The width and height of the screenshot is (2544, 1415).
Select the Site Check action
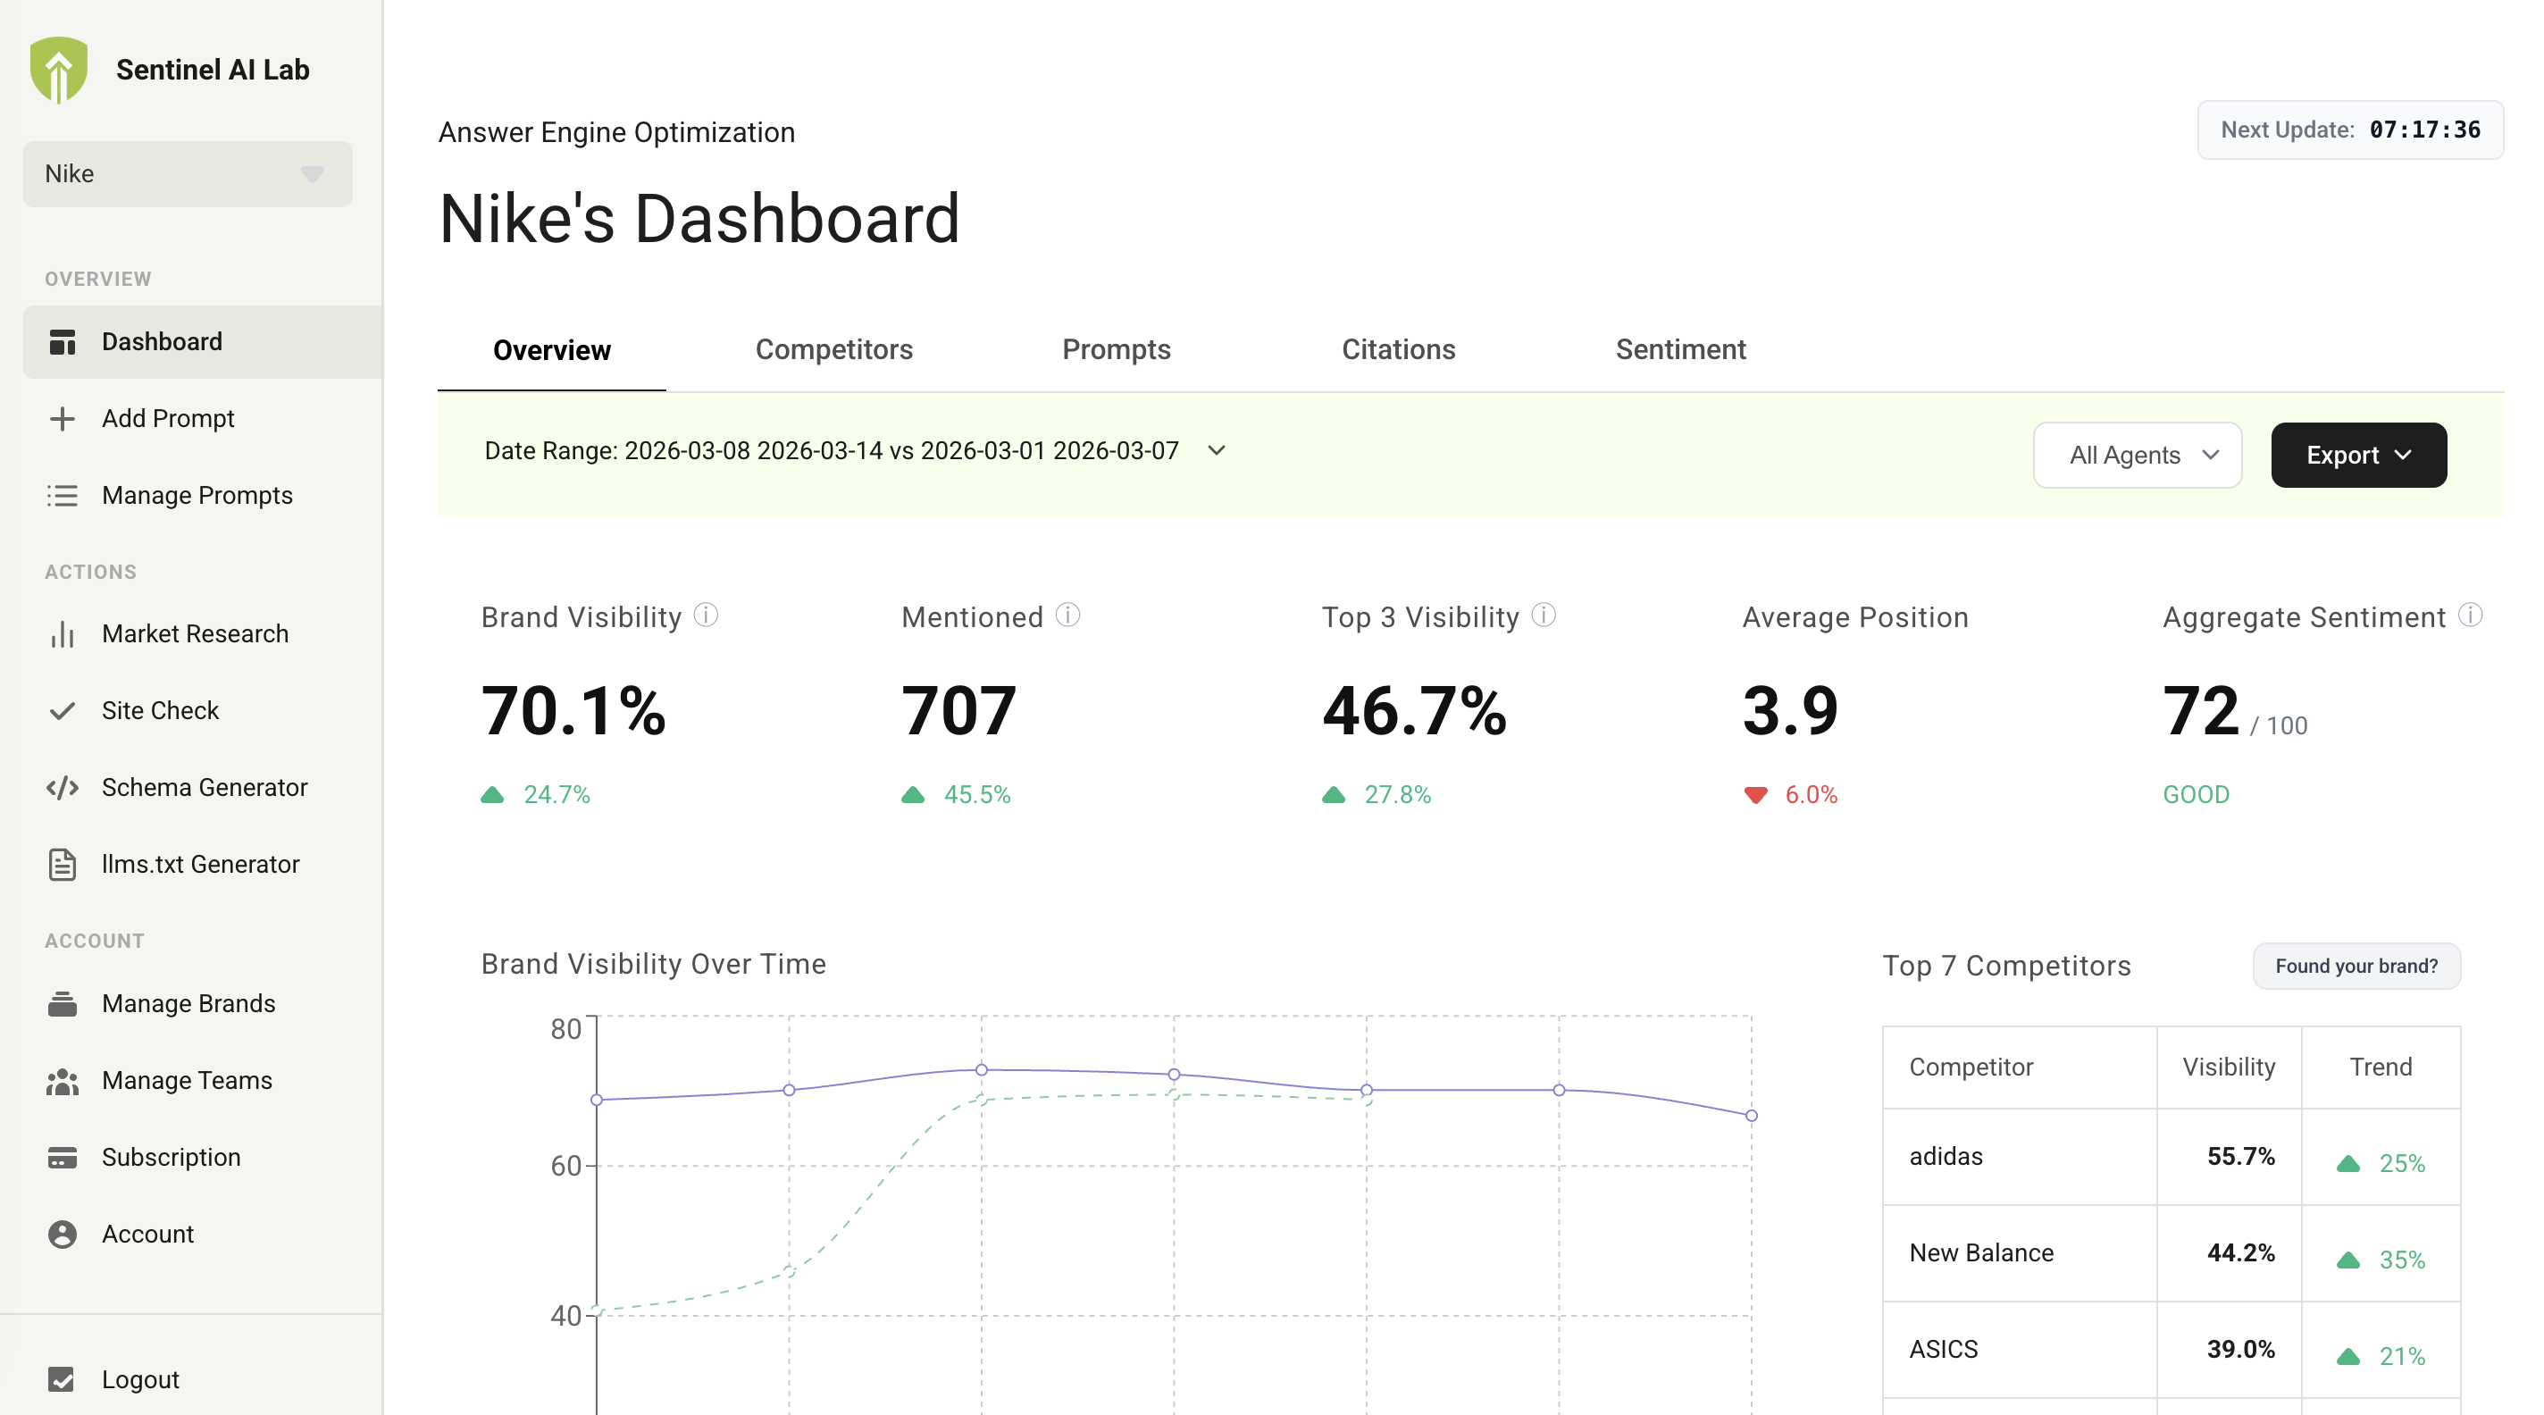160,710
